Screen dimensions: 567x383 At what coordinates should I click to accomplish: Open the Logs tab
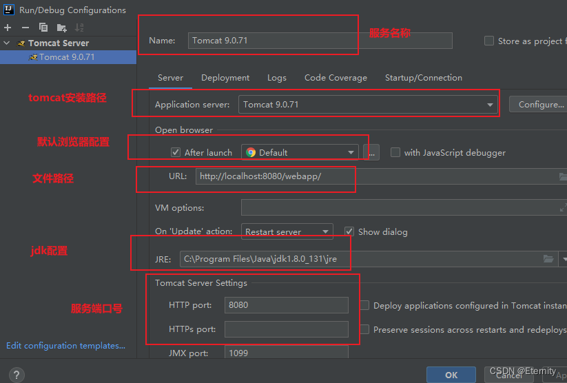(x=277, y=78)
